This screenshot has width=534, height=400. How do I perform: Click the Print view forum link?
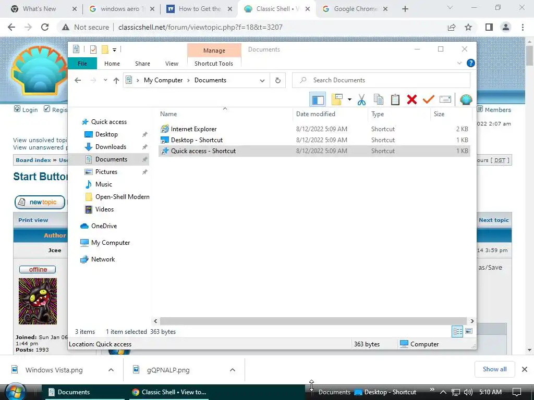(33, 220)
